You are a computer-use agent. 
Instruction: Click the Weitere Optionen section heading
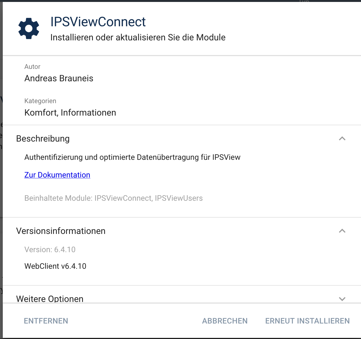click(50, 299)
